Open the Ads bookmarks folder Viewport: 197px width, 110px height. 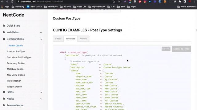111,7
